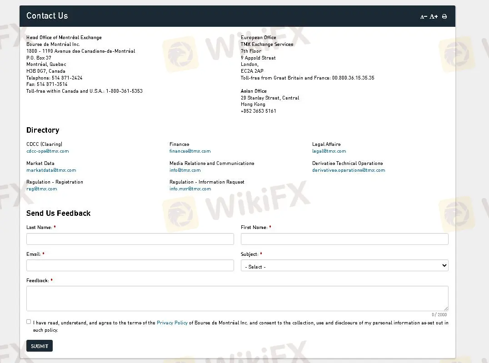
Task: Click derivatives.operations@tmx.com link
Action: tap(349, 170)
